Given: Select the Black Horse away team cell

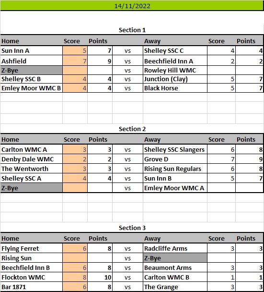Looking at the screenshot, I should (x=175, y=88).
